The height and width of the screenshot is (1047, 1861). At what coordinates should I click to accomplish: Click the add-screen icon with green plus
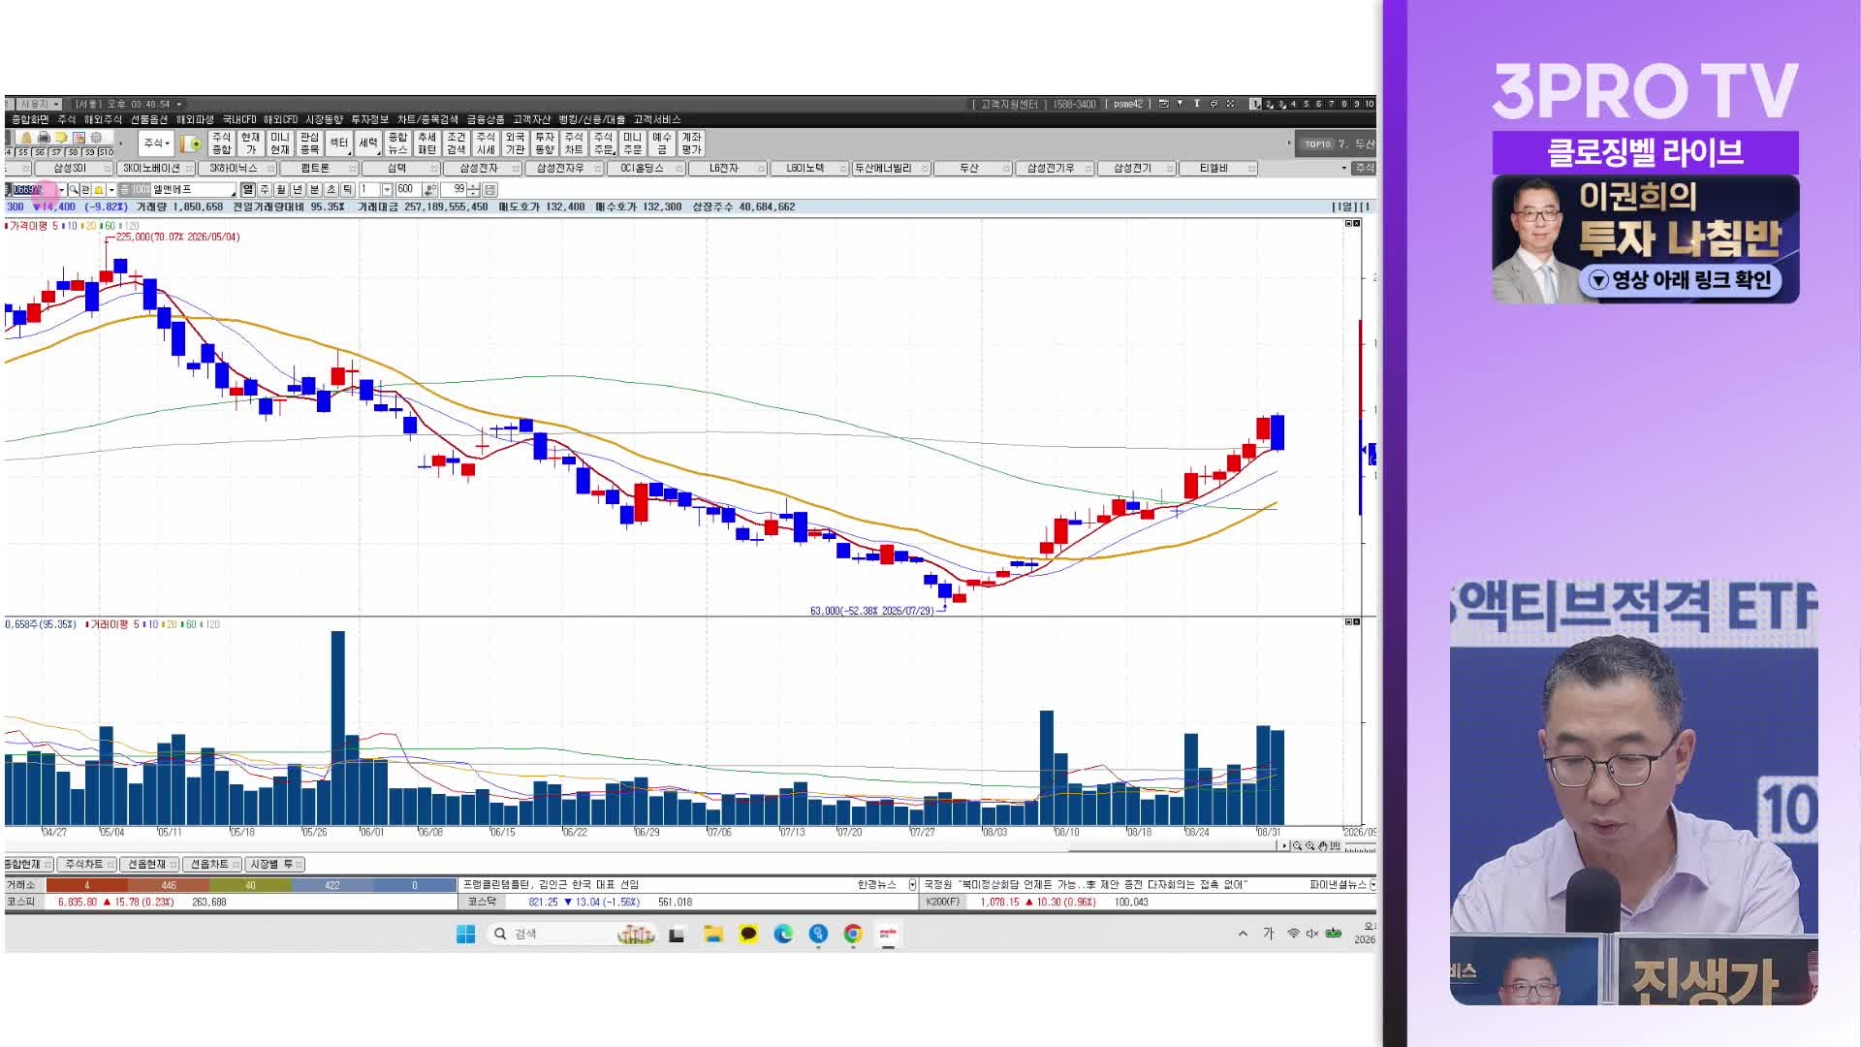point(190,143)
